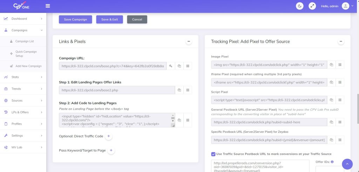Click the code textarea scrollbar down arrow

(x=173, y=121)
